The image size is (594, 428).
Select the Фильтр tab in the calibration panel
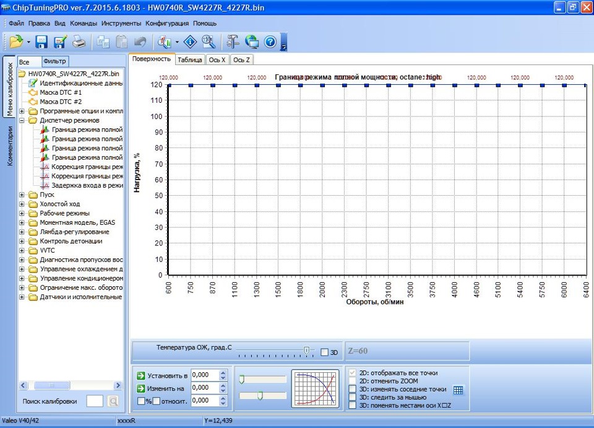[x=54, y=61]
